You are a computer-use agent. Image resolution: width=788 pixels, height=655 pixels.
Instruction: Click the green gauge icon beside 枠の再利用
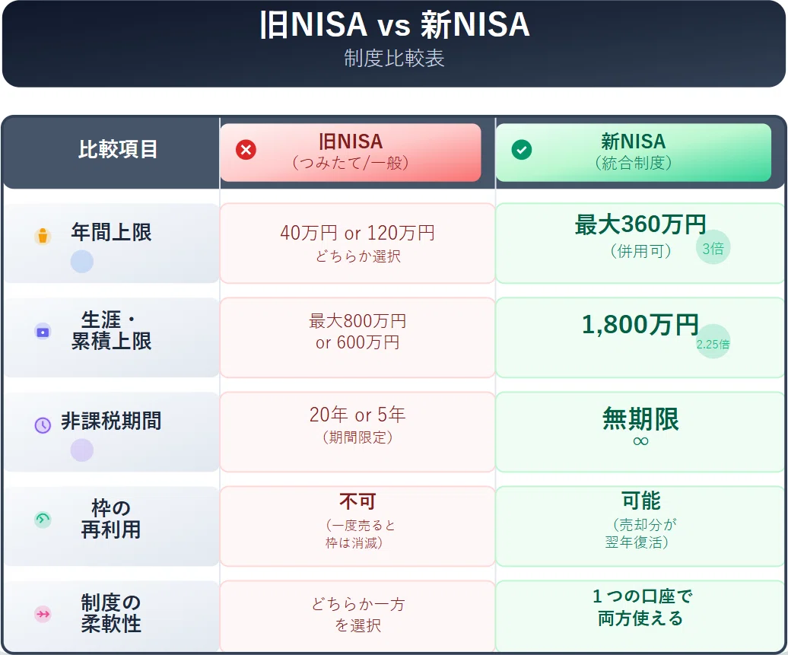click(x=43, y=520)
